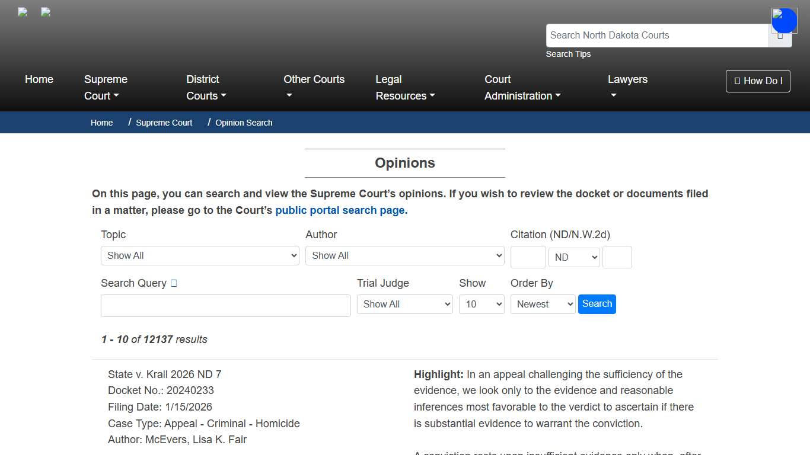Go to Supreme Court in the breadcrumb

(164, 123)
